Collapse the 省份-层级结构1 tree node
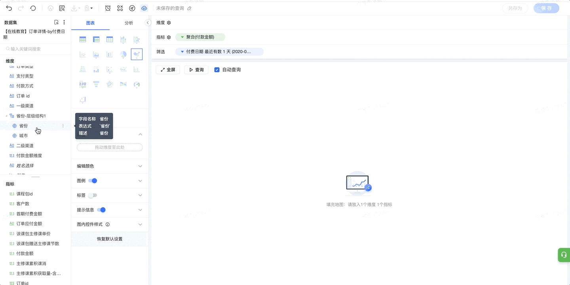The width and height of the screenshot is (570, 285). (x=6, y=116)
